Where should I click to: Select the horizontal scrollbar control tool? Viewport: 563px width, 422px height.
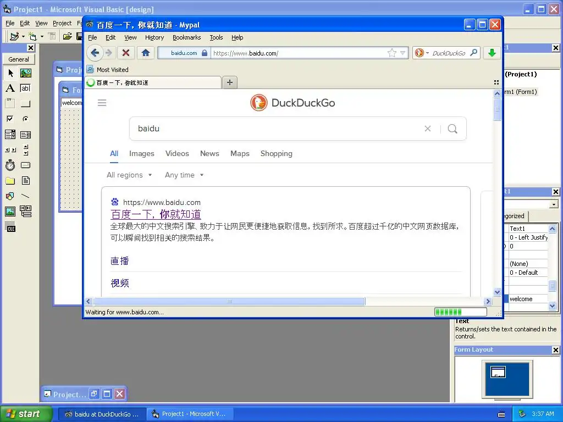[10, 150]
